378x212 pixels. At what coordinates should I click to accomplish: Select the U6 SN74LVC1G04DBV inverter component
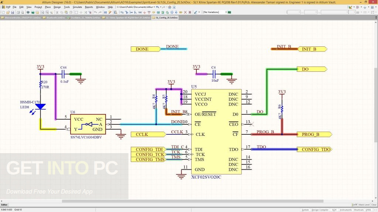[88, 124]
